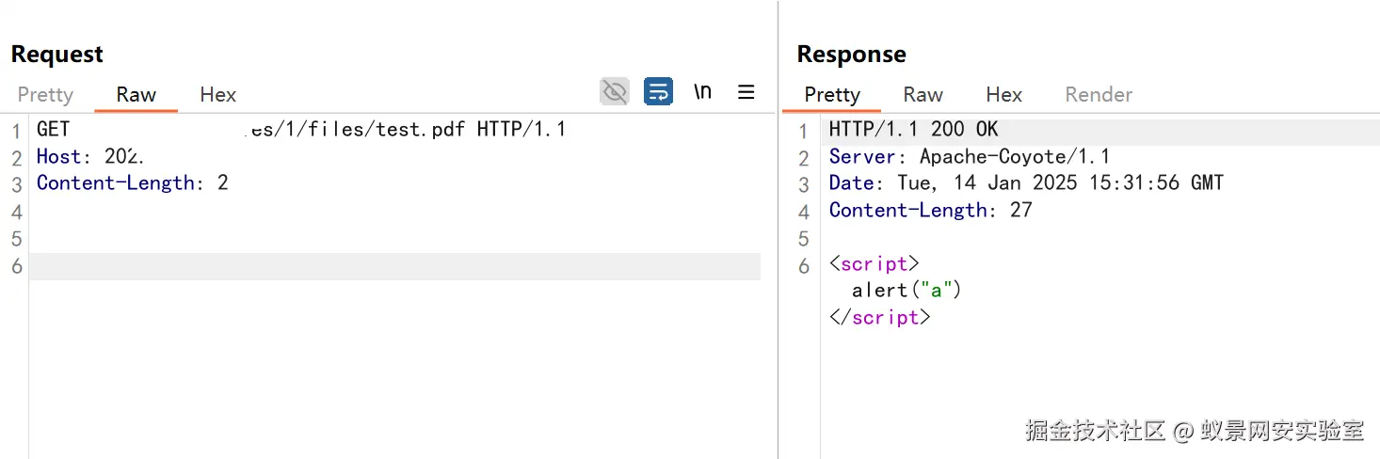
Task: Toggle the \n show newlines button
Action: (702, 91)
